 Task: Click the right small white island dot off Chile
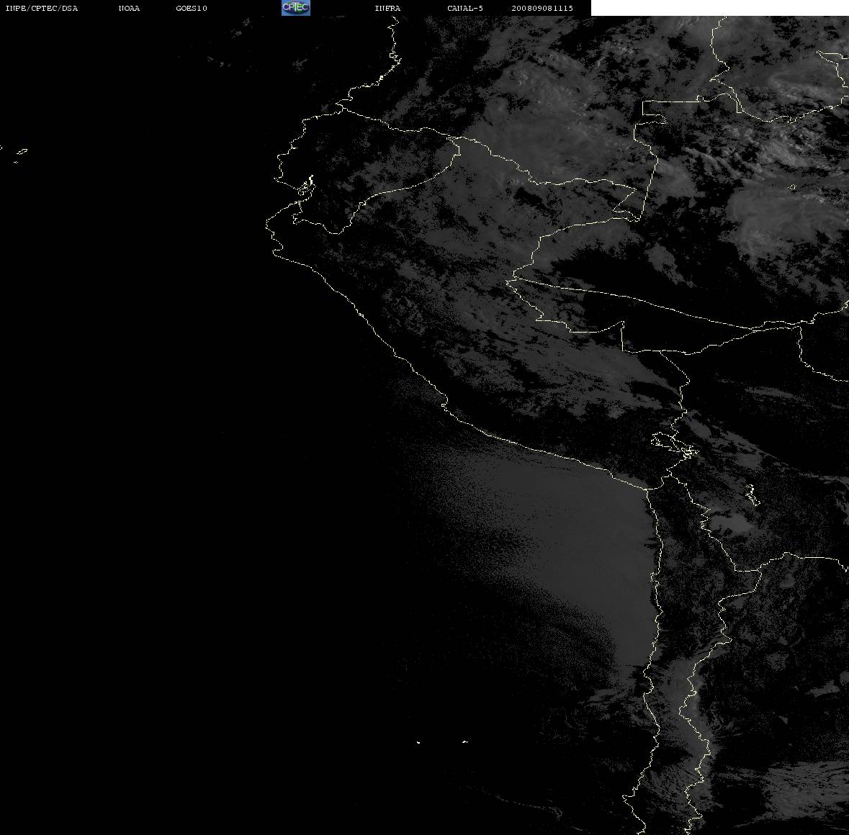point(465,741)
